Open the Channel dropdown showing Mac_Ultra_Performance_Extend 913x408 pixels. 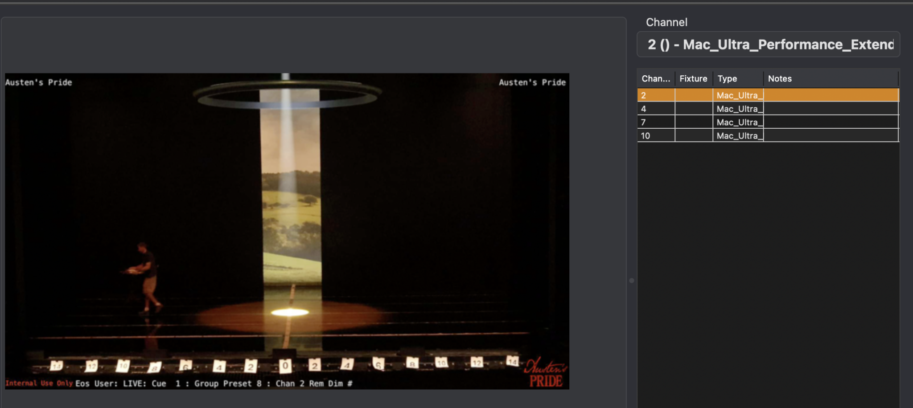click(x=769, y=44)
